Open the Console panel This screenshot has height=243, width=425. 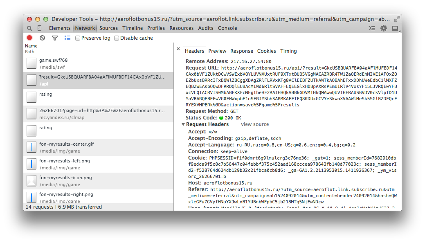pos(227,28)
